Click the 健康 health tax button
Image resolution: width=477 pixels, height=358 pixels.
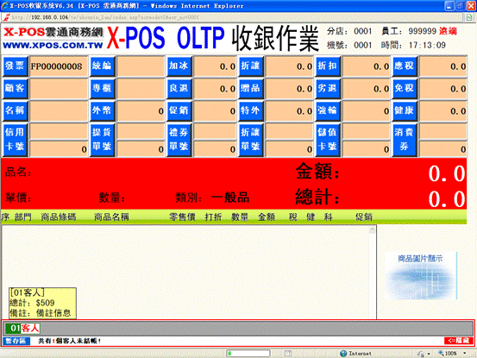tap(404, 110)
